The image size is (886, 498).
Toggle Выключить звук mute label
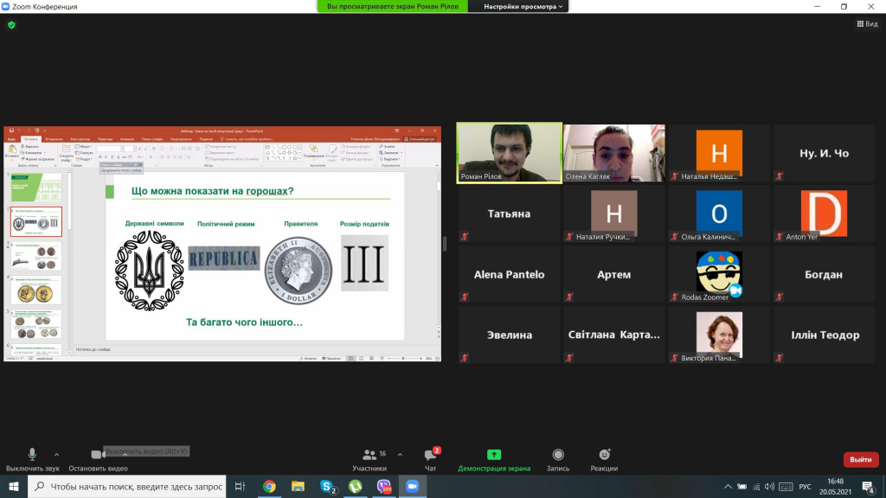[33, 469]
